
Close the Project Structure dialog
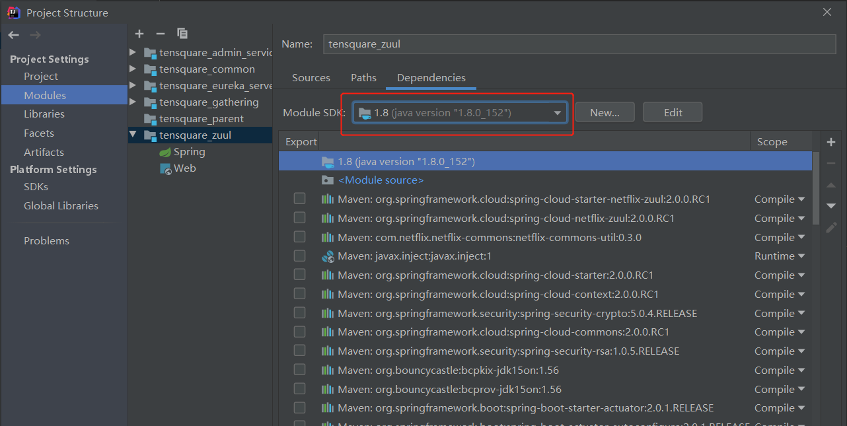[x=827, y=12]
